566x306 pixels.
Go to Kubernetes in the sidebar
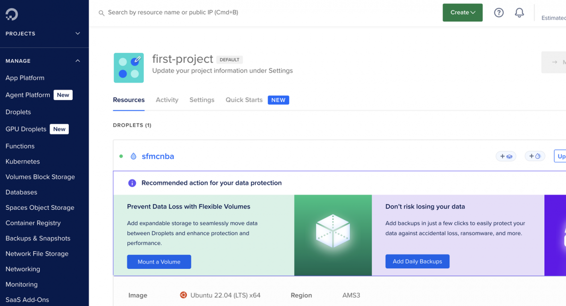tap(23, 161)
